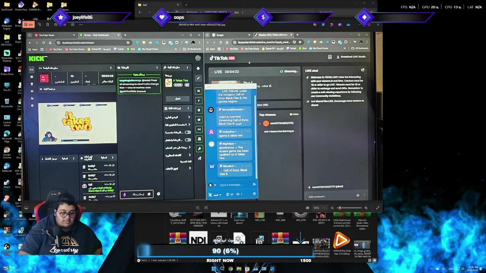This screenshot has height=273, width=486.
Task: Open emoji picker in TikTok comment box
Action: (x=358, y=196)
